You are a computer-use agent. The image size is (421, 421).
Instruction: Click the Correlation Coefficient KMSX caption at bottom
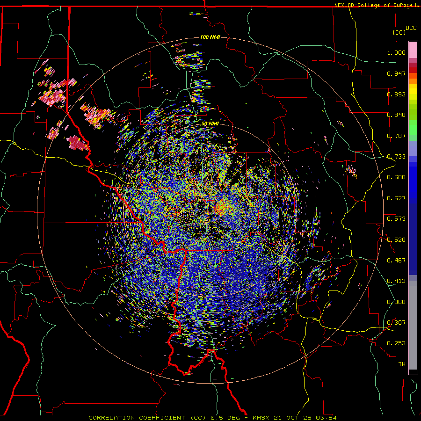pos(212,418)
